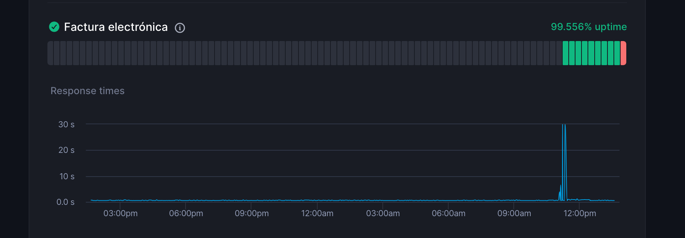Click the 06:00am time axis label

pos(448,213)
